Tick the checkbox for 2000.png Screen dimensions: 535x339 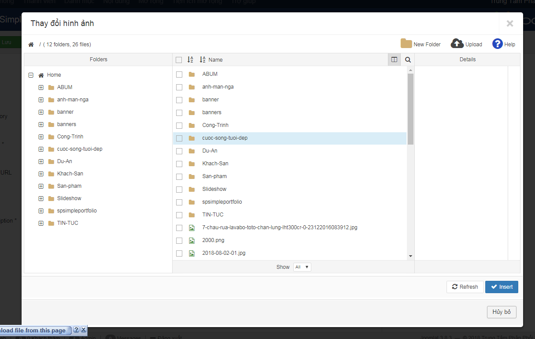[x=179, y=241]
